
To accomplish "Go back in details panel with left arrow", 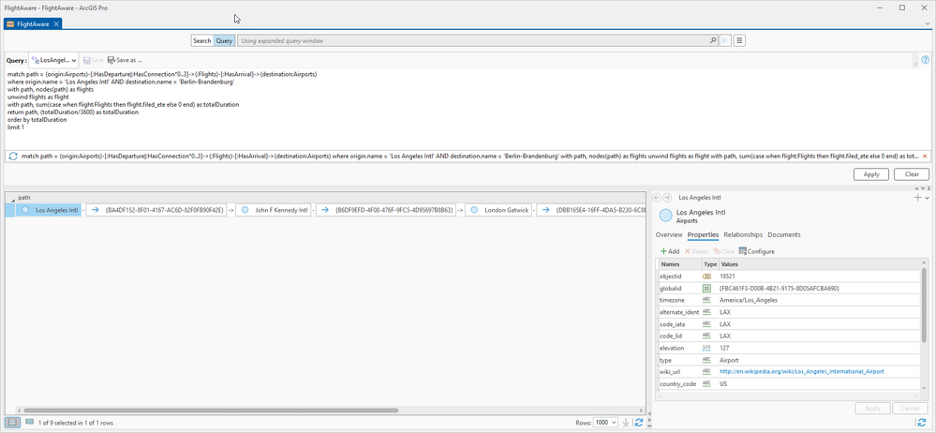I will point(657,197).
